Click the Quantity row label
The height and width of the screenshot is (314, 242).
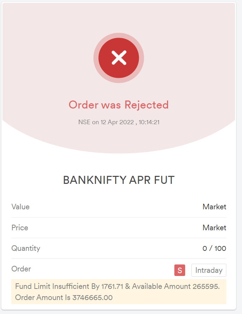(x=26, y=248)
